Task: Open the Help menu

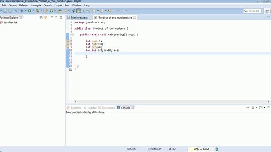Action: click(x=87, y=5)
